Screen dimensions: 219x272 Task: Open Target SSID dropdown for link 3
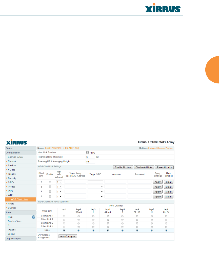tap(95, 192)
